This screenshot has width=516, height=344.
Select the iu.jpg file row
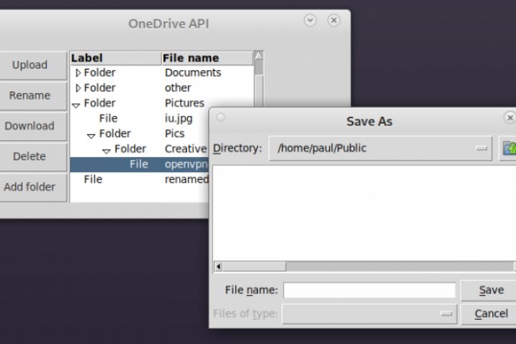tap(140, 118)
